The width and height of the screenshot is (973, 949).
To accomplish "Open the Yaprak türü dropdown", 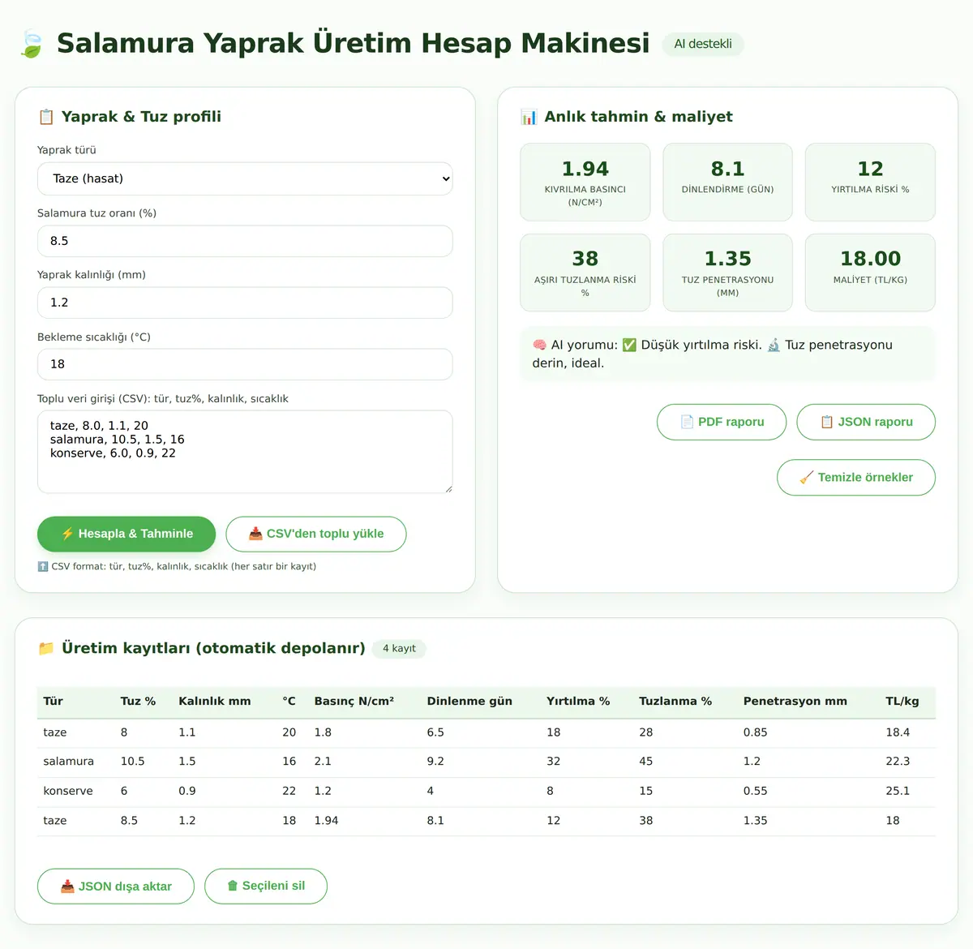I will pos(245,178).
